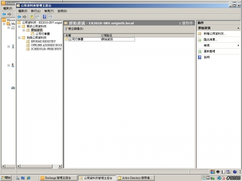This screenshot has height=181, width=242.
Task: Click the language bar help question mark icon
Action: pos(235,172)
